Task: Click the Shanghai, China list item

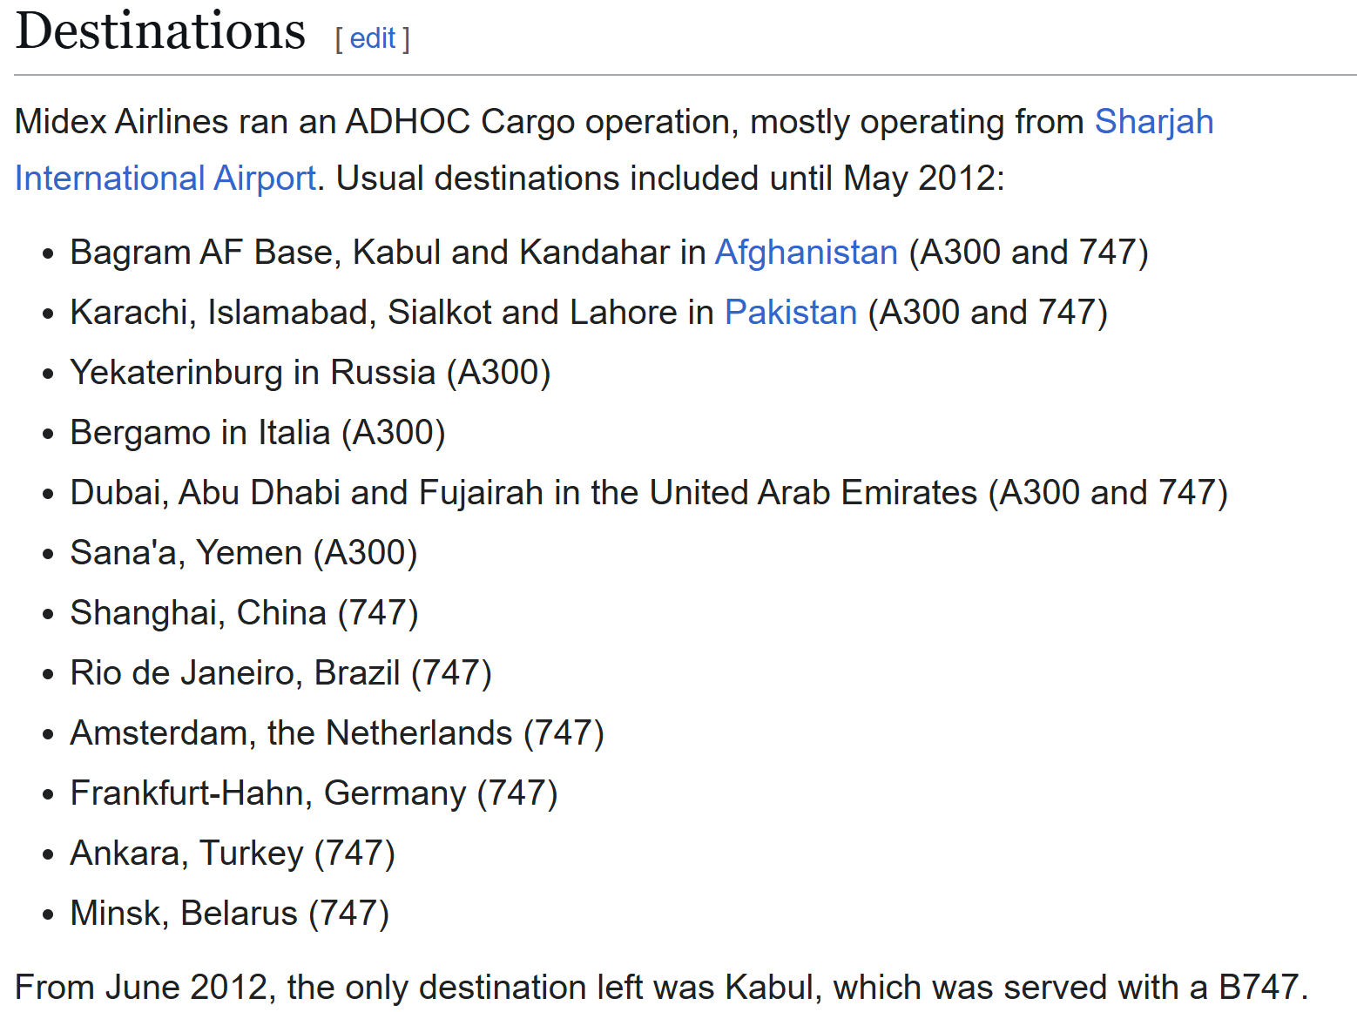Action: point(244,613)
